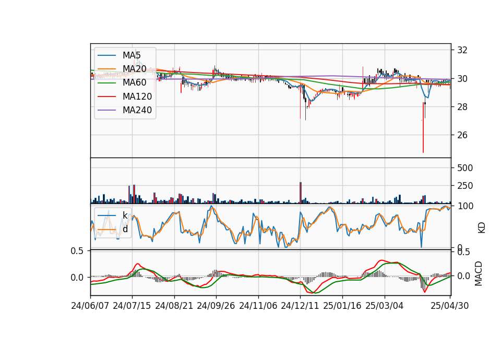This screenshot has height=360, width=501.
Task: Click the long red candle wick in April 2025
Action: click(x=423, y=128)
